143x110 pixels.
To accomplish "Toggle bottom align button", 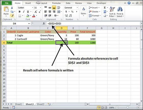I will tap(54, 8).
